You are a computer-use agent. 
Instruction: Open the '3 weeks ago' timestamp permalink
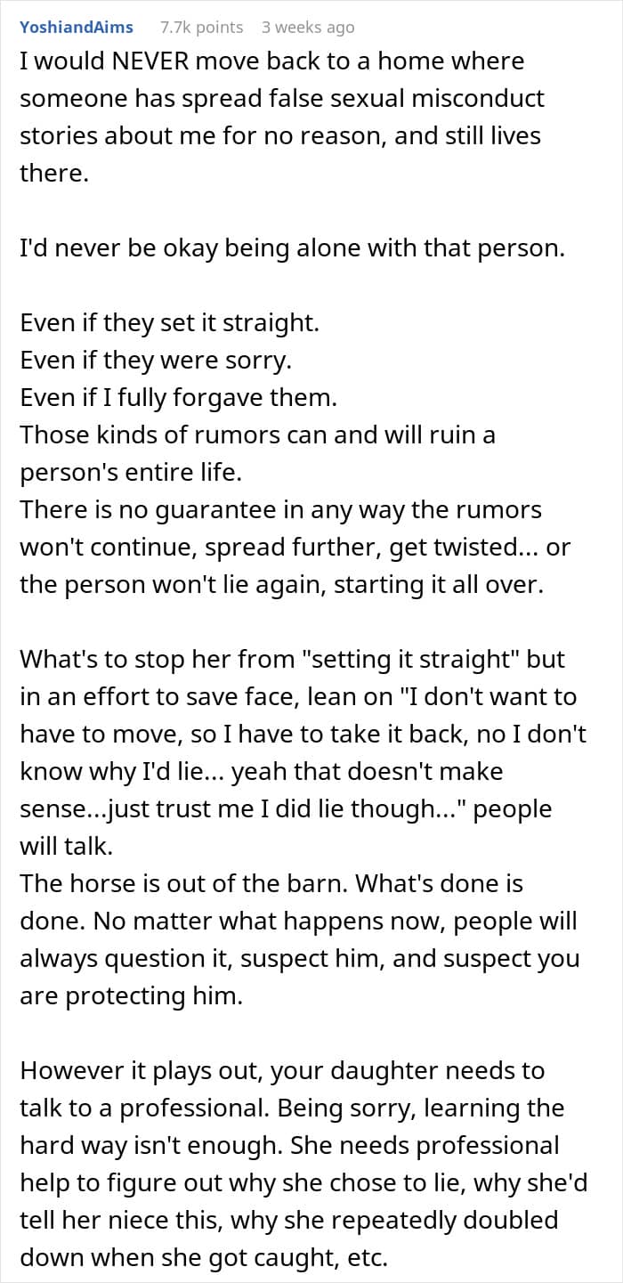pyautogui.click(x=308, y=28)
